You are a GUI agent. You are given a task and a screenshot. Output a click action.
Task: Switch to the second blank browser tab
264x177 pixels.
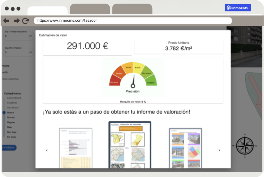click(x=132, y=9)
